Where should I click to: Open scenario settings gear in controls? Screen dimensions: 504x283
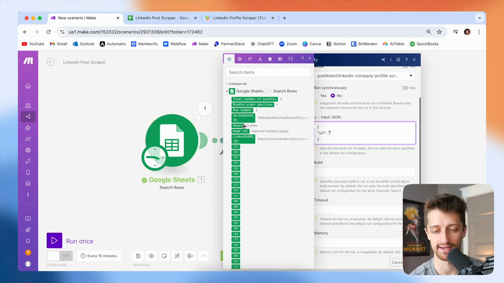pos(151,256)
